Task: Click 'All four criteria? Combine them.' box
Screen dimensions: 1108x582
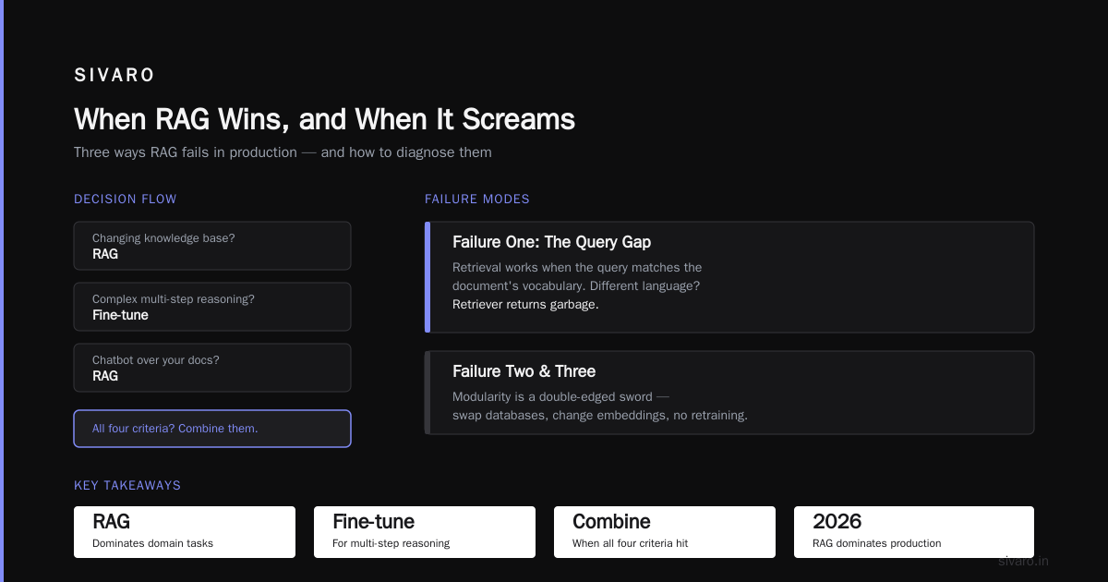Action: coord(212,429)
